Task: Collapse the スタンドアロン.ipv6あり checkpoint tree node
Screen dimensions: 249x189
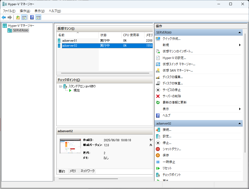Action: [x=60, y=86]
